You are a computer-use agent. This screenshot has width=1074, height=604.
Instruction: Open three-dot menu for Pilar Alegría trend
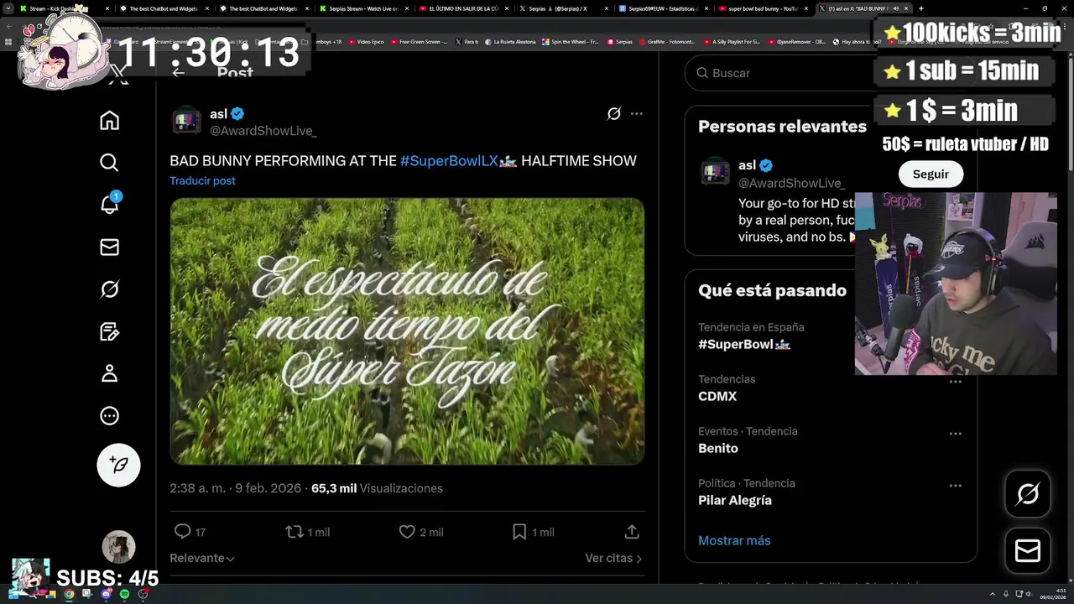[955, 486]
